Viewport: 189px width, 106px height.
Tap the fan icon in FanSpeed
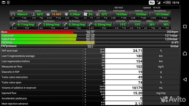point(85,14)
